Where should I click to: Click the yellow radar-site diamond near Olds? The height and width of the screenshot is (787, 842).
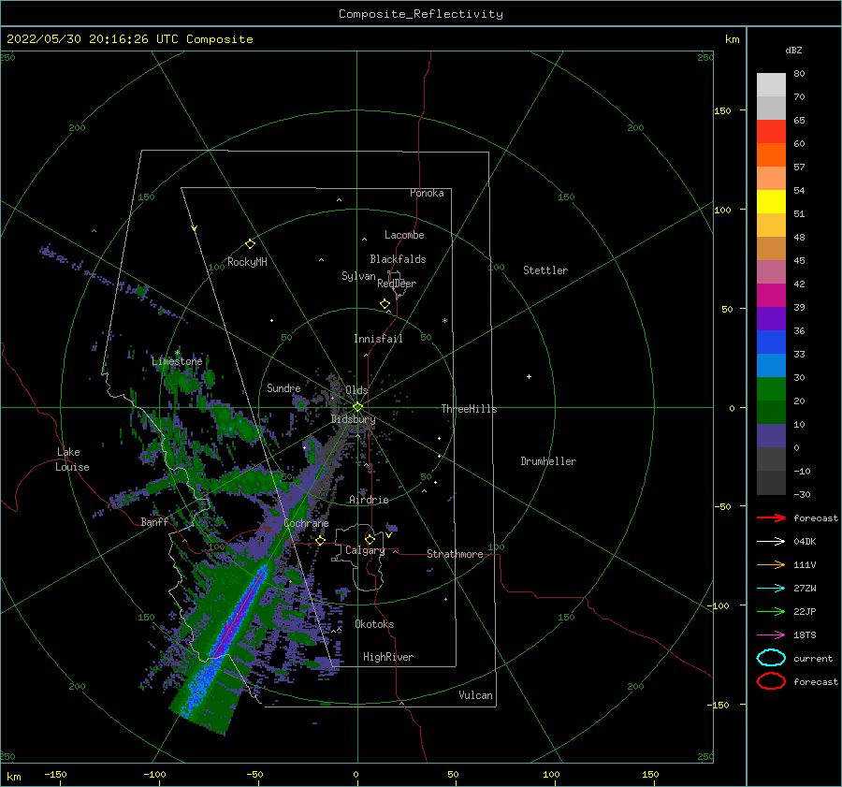[x=357, y=407]
